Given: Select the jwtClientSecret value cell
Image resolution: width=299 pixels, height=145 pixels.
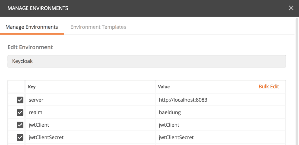Looking at the screenshot, I should tap(221, 137).
